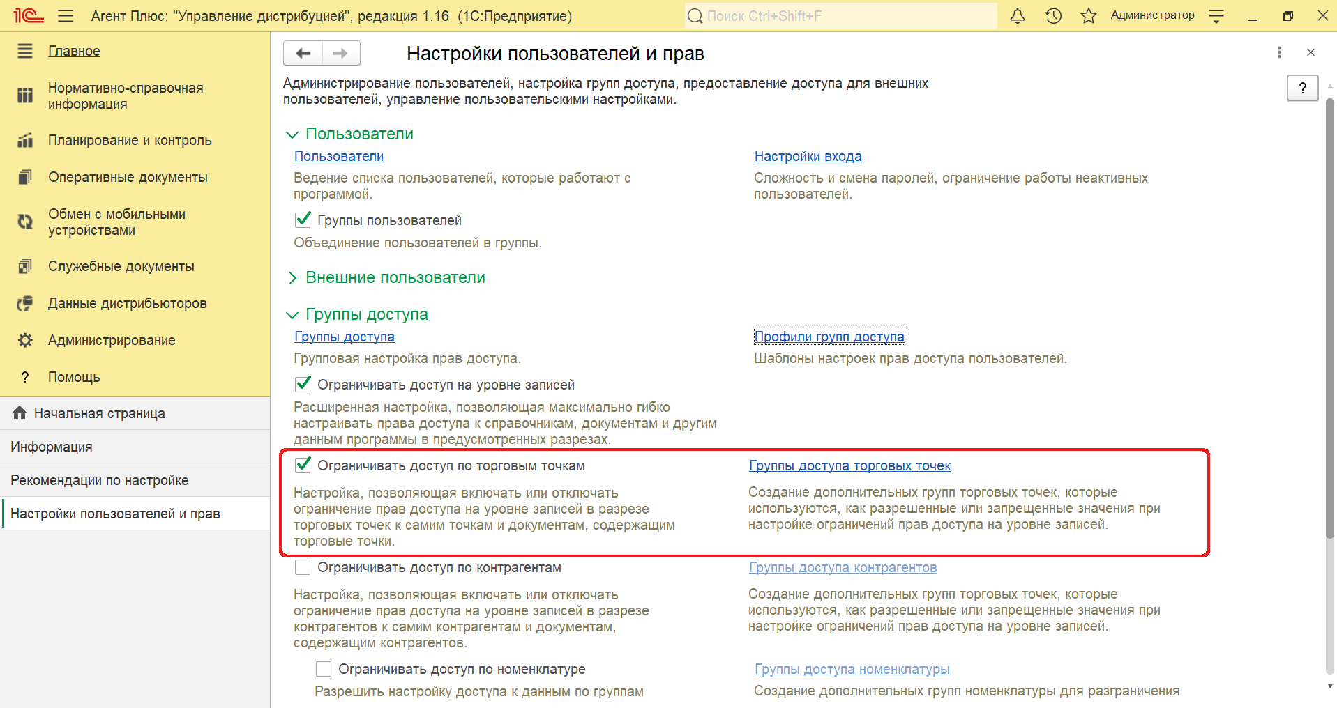Click Оперативные документы icon
The image size is (1337, 708).
pos(25,177)
